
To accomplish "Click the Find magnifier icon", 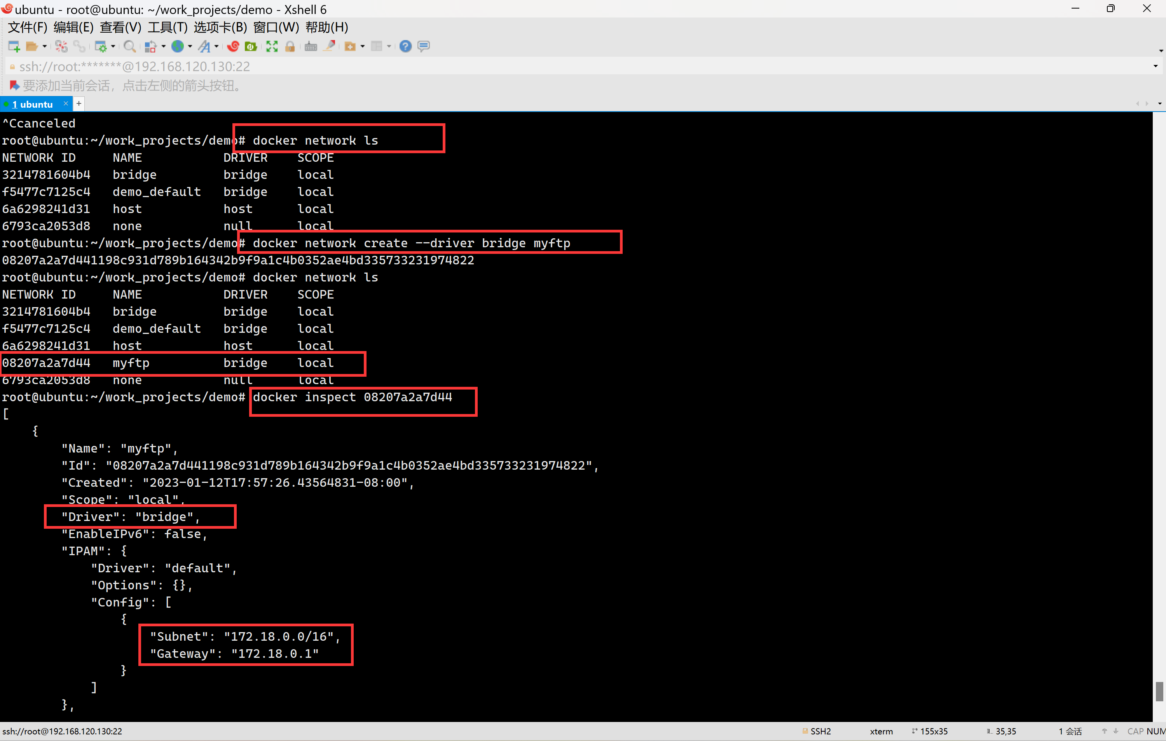I will tap(129, 47).
